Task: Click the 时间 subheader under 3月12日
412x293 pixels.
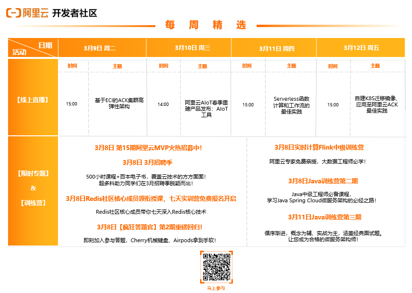Action: pos(333,66)
